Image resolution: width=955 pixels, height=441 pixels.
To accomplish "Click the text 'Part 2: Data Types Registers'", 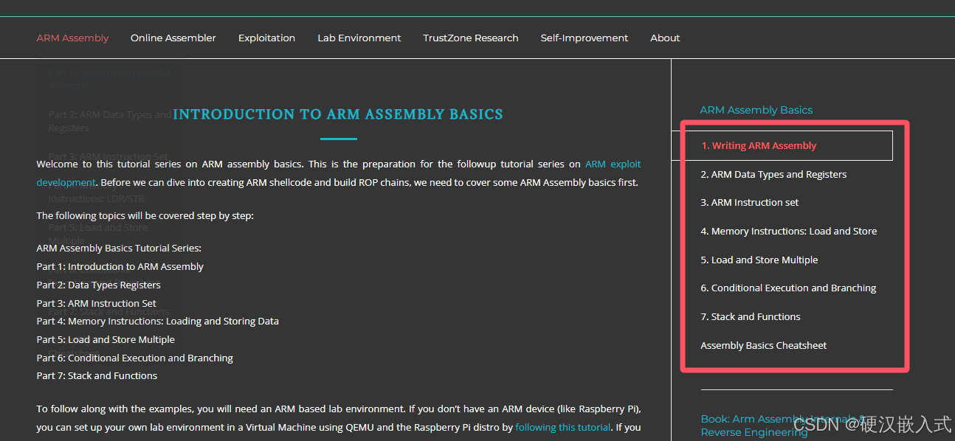I will coord(98,285).
